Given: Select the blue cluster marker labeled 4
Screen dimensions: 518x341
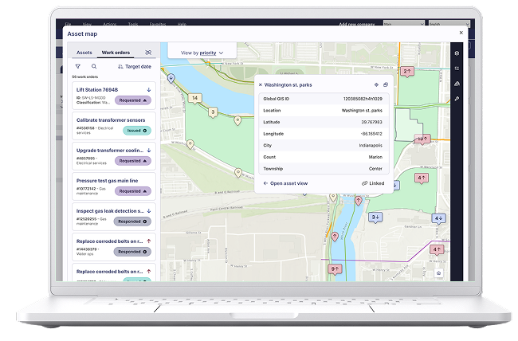Looking at the screenshot, I should click(439, 219).
